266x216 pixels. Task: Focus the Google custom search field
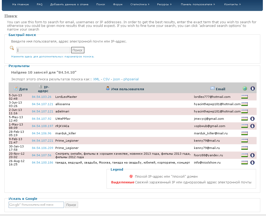pos(36,205)
